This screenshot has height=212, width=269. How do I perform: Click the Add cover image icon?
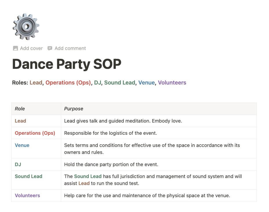click(x=15, y=48)
